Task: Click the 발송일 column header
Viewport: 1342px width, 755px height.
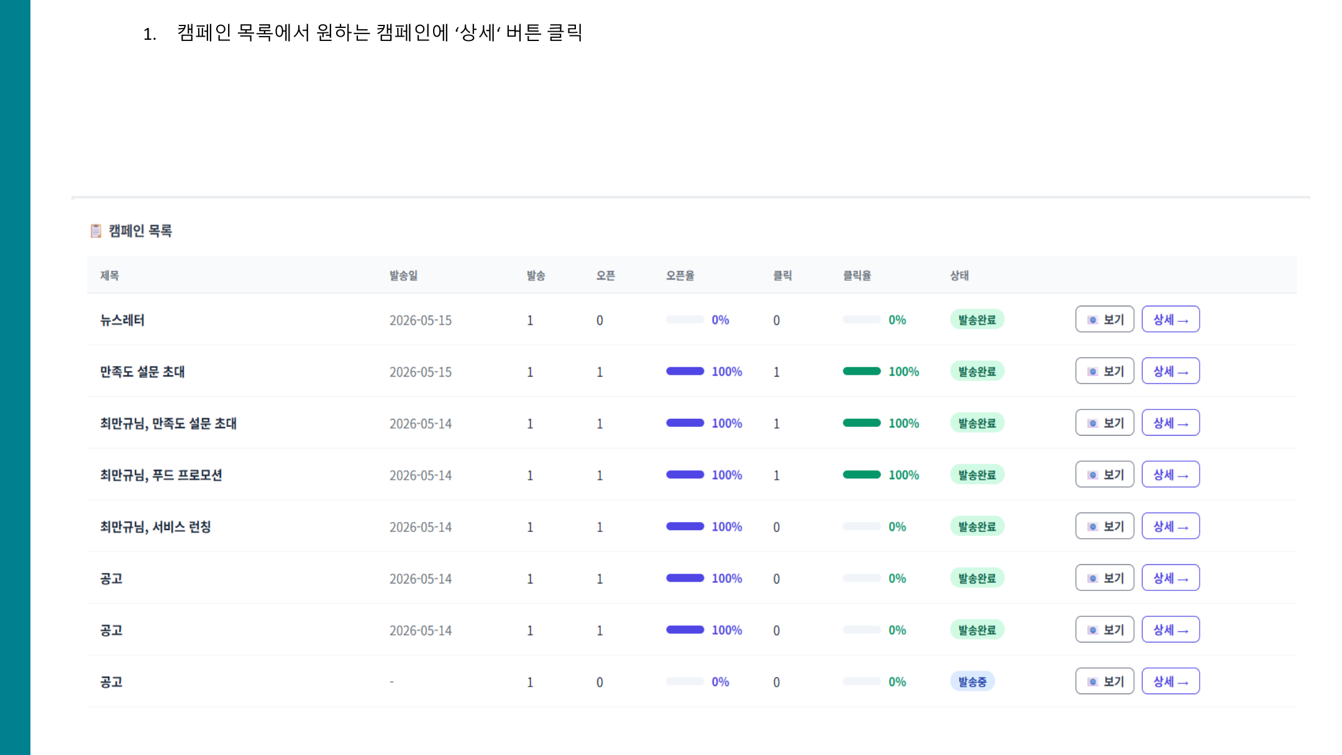Action: (403, 275)
